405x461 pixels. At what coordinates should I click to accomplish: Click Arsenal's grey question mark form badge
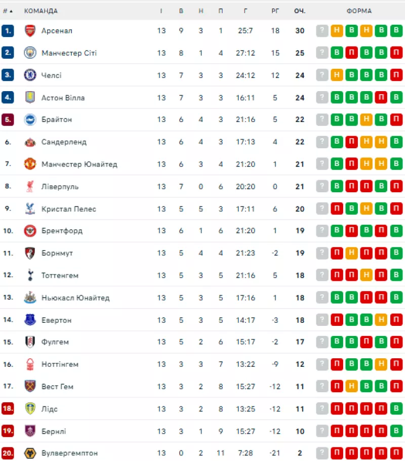pos(322,30)
